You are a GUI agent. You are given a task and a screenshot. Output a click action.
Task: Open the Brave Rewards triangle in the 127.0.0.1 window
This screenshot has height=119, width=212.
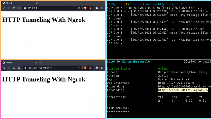point(91,8)
